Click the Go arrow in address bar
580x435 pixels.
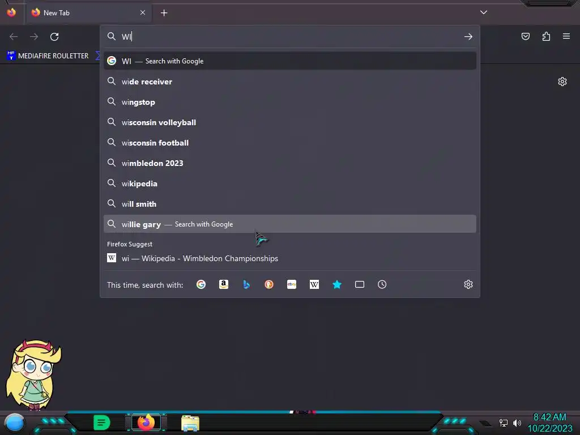(468, 37)
